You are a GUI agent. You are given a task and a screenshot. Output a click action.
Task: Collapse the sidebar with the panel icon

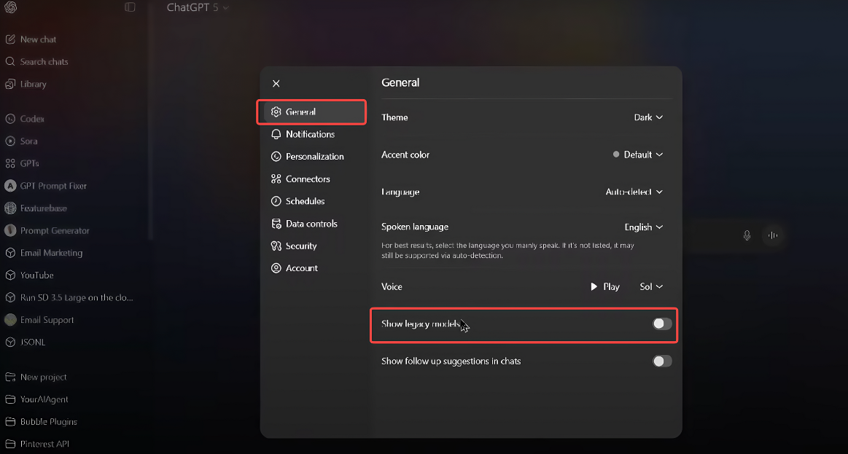[x=130, y=7]
